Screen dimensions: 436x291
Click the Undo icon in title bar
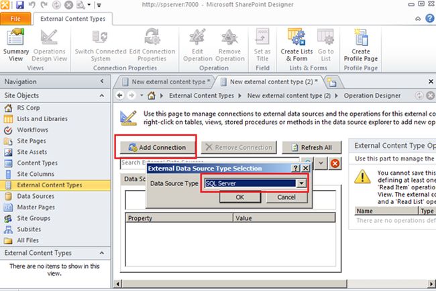click(x=32, y=5)
